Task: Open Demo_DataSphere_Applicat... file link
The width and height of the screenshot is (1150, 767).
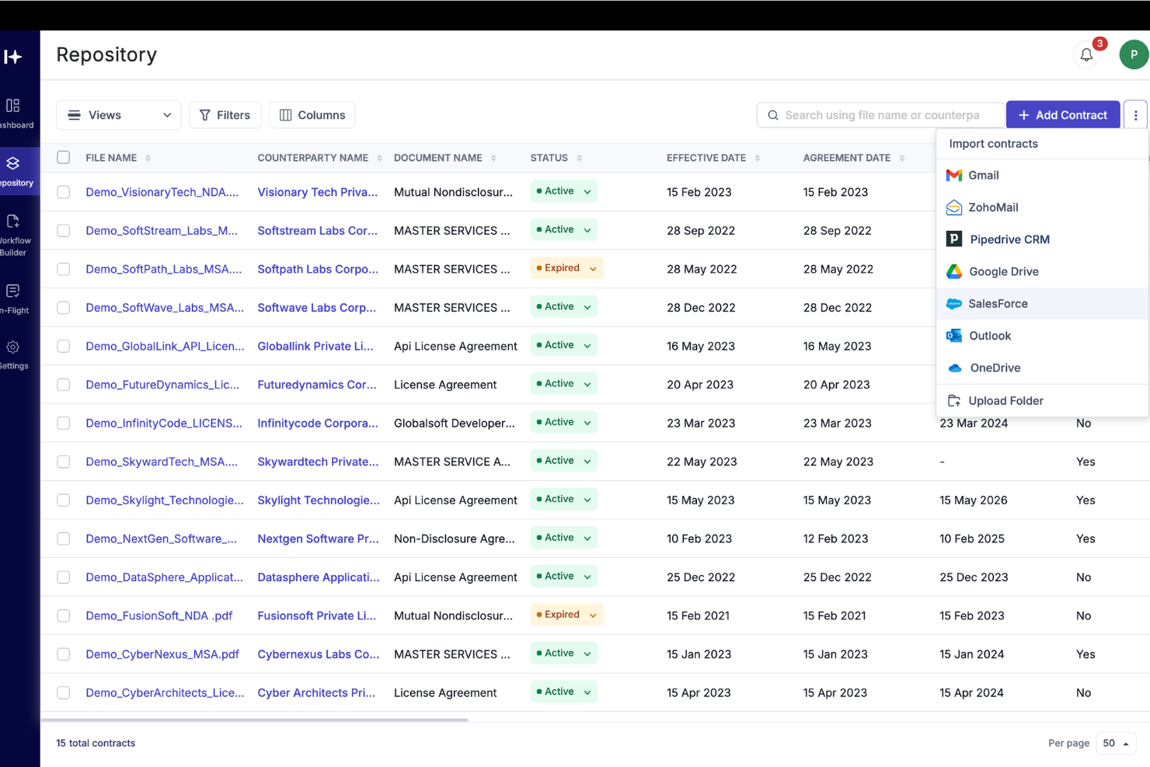Action: [164, 577]
